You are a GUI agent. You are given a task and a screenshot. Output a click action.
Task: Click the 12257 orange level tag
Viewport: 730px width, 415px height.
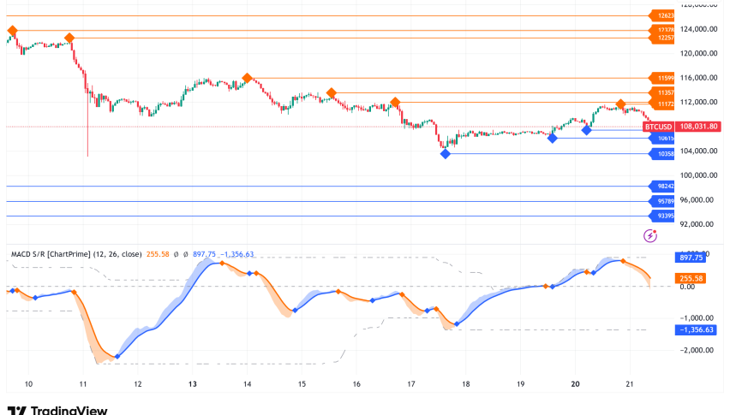(664, 39)
